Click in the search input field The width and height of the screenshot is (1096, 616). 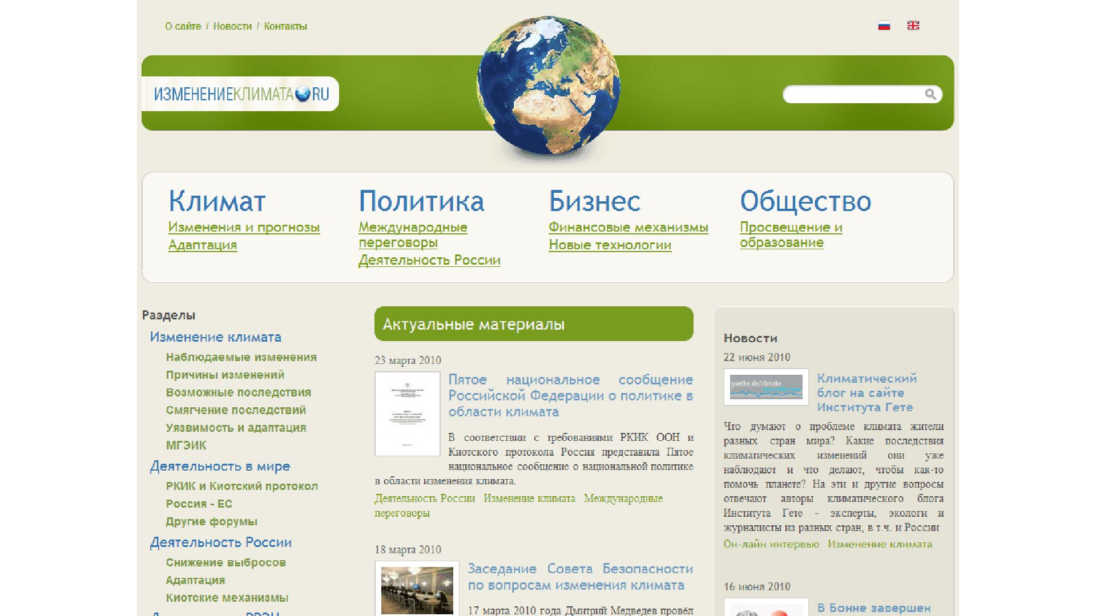pyautogui.click(x=852, y=94)
